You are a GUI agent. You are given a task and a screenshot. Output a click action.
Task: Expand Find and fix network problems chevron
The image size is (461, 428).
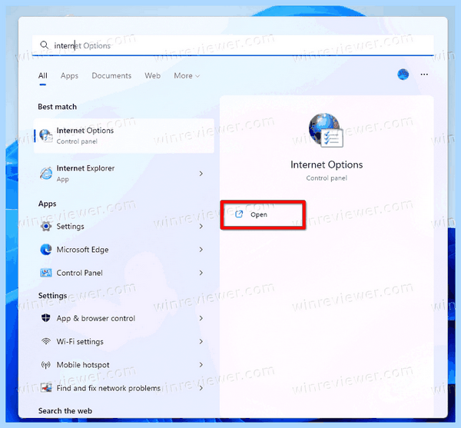coord(201,388)
